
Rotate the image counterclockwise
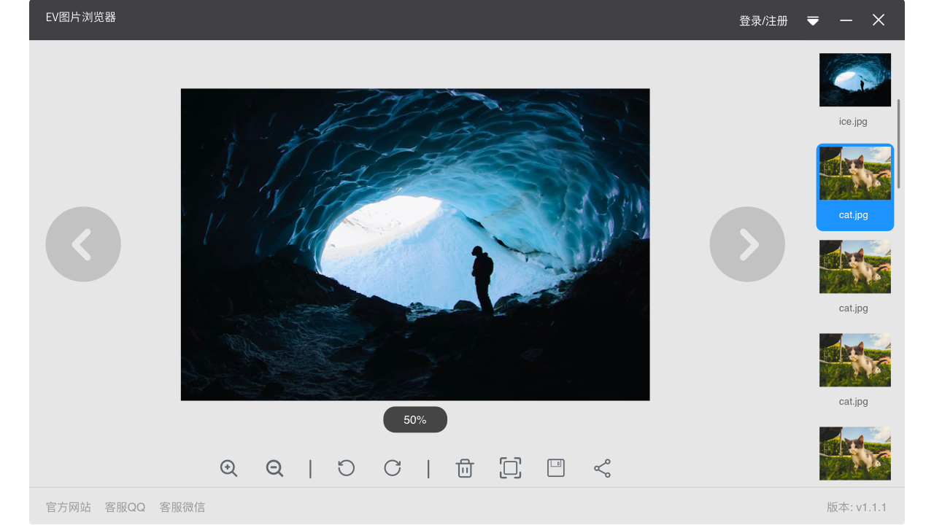coord(347,468)
